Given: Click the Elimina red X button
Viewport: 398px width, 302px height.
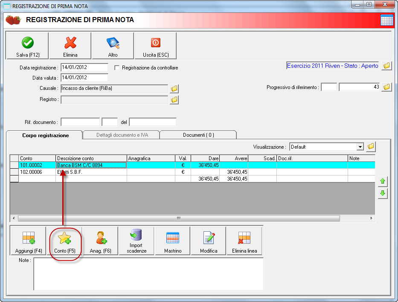Looking at the screenshot, I should [x=70, y=46].
